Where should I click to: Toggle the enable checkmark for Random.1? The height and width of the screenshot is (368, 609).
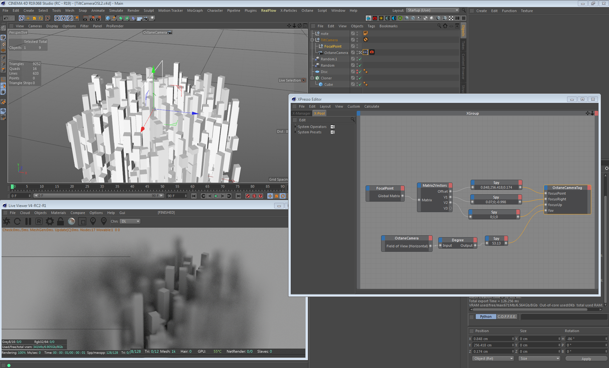click(360, 59)
